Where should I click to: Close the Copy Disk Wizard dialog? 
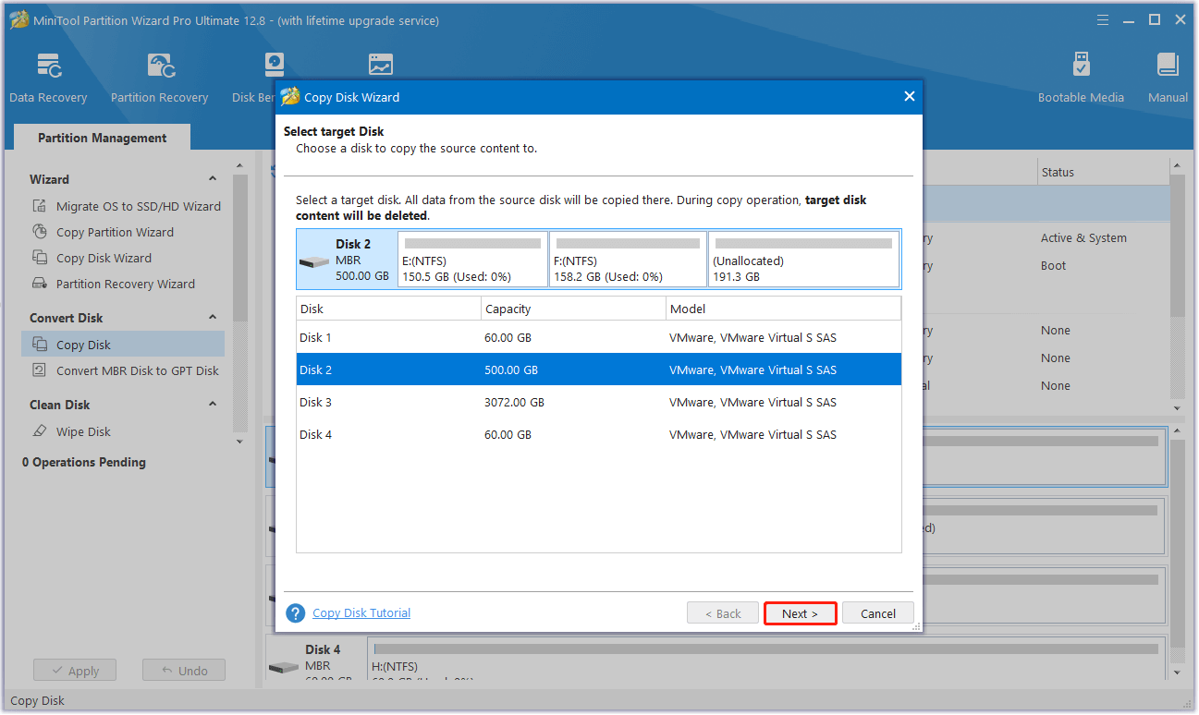pos(909,97)
